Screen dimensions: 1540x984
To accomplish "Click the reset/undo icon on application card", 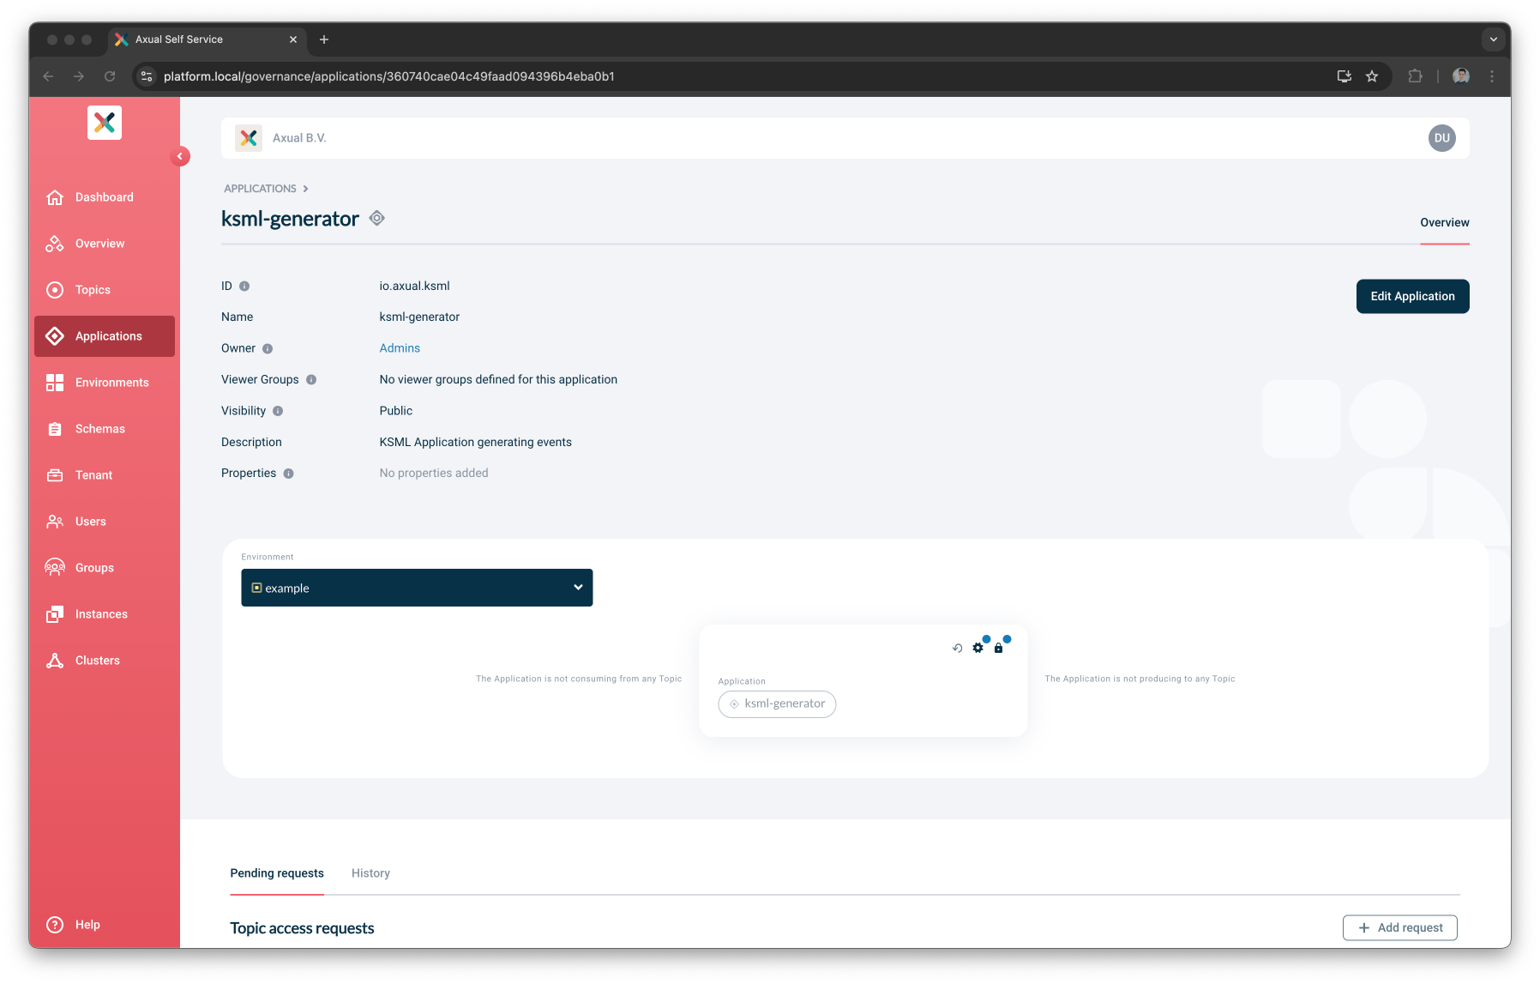I will coord(957,648).
